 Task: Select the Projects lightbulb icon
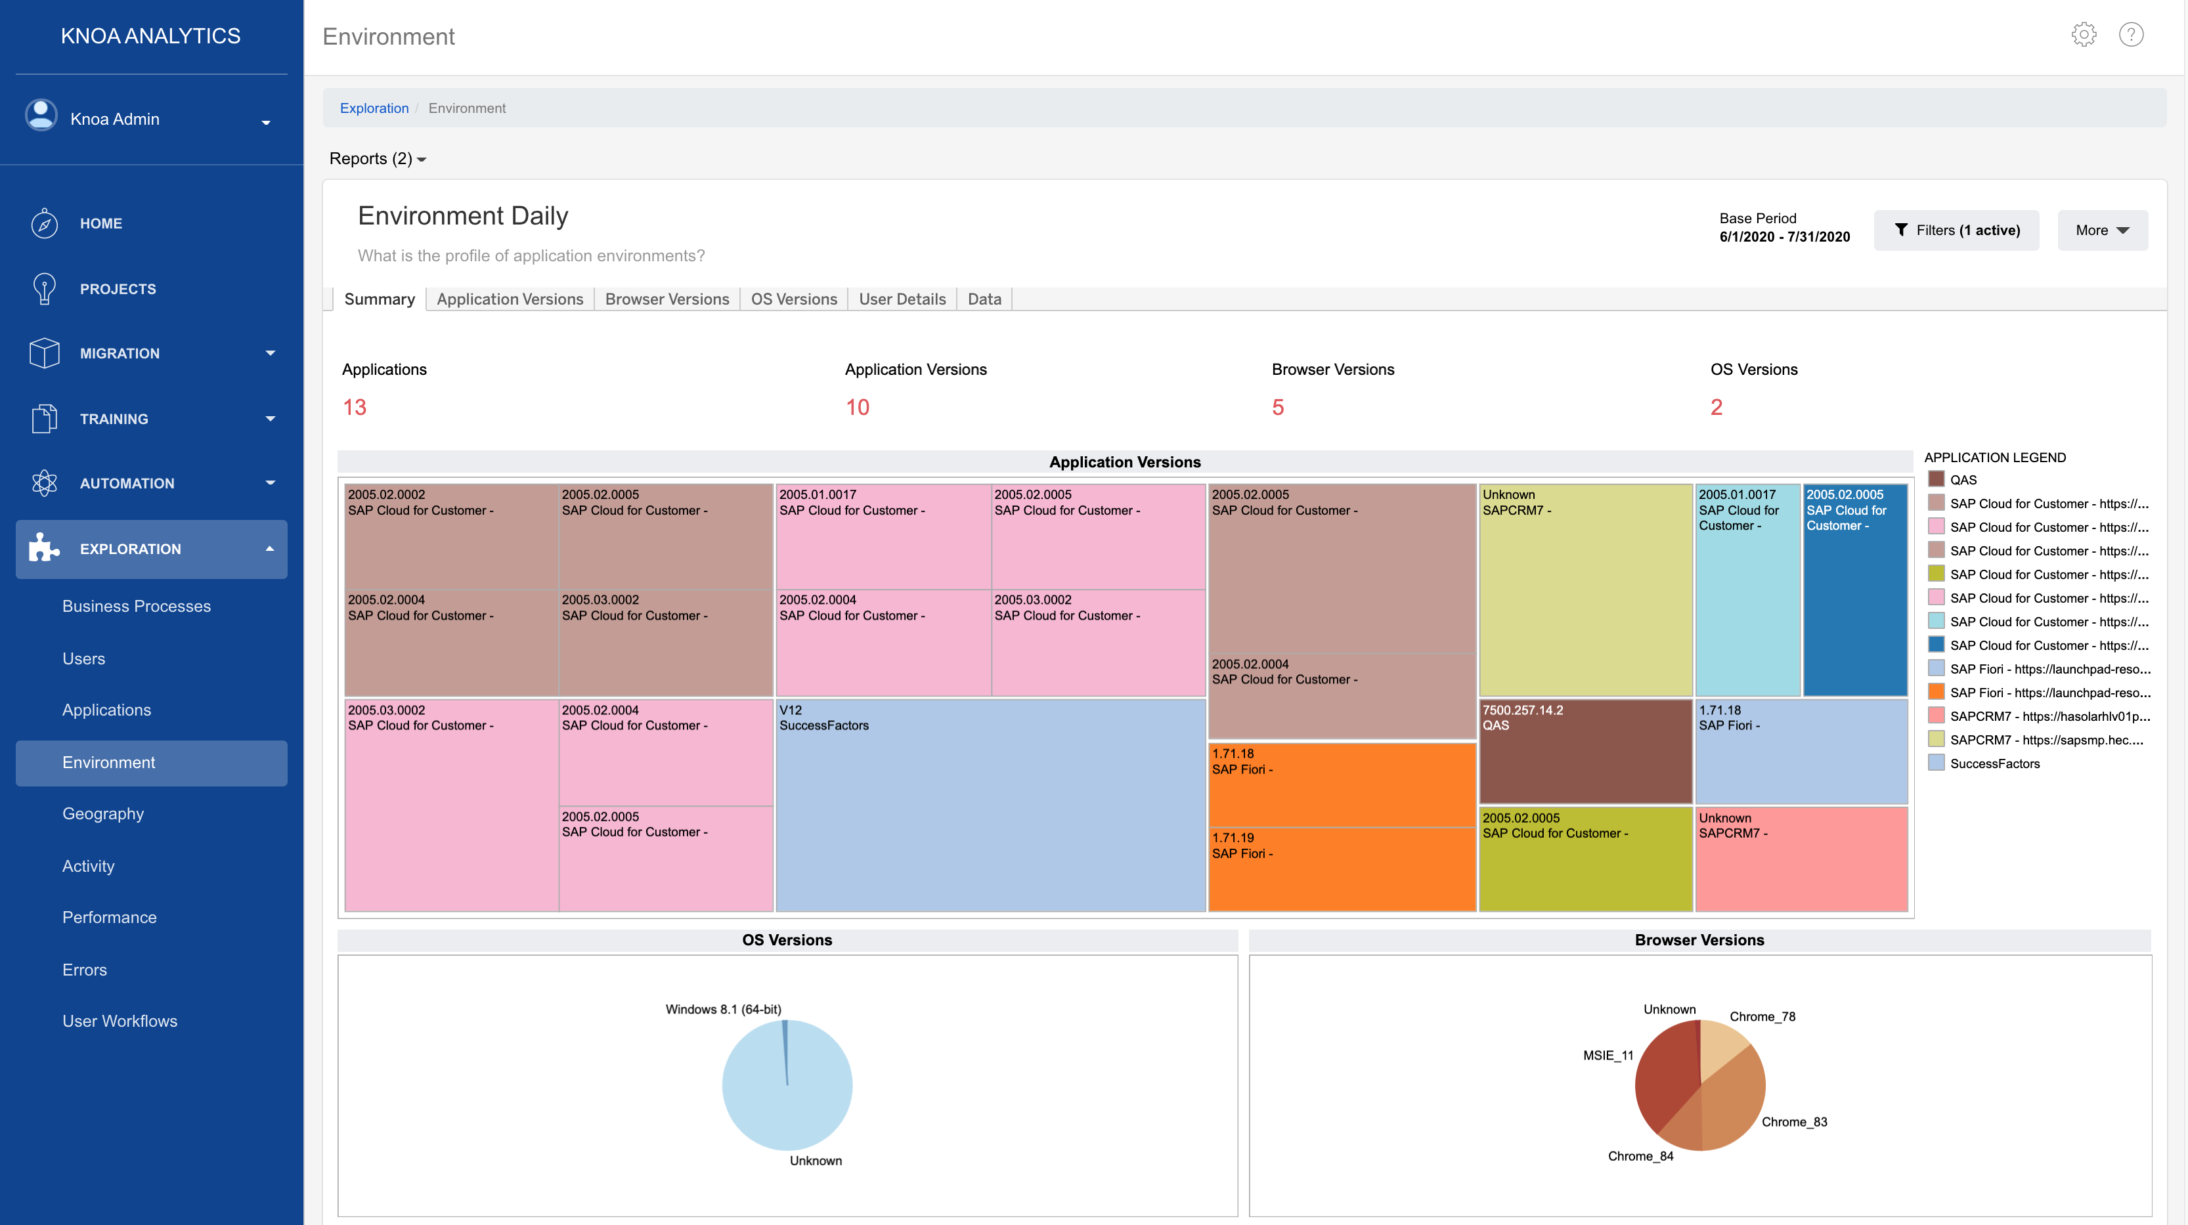coord(44,289)
